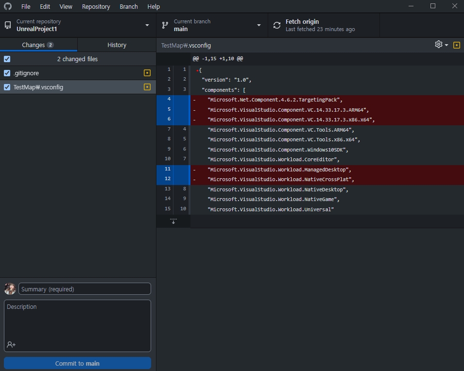Open the Repository menu

click(96, 6)
